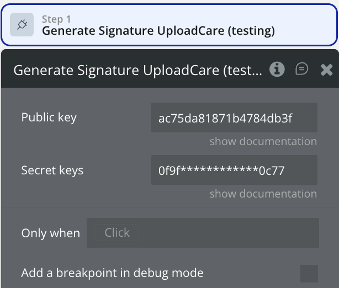The height and width of the screenshot is (288, 339).
Task: Show documentation for Public key
Action: coord(263,141)
